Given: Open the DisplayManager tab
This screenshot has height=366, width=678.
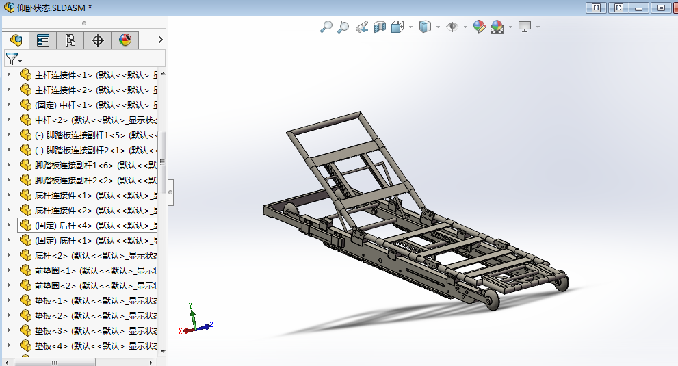Looking at the screenshot, I should pos(125,40).
